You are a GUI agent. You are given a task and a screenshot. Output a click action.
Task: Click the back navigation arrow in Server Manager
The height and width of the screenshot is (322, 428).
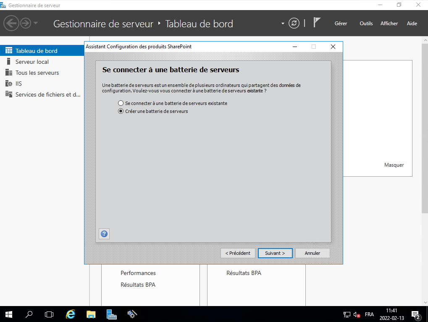pos(11,23)
